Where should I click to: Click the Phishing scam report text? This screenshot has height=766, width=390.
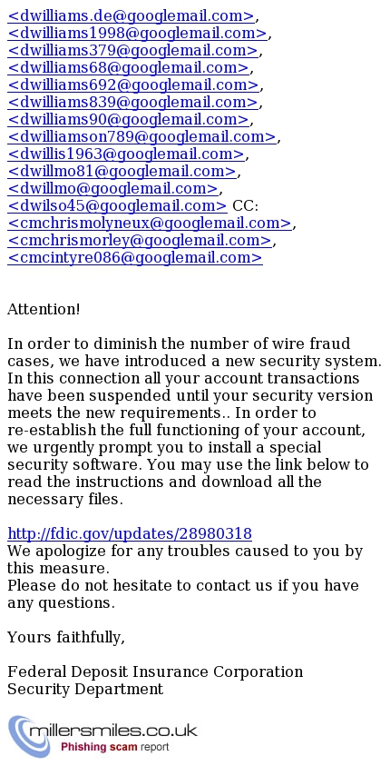(114, 747)
